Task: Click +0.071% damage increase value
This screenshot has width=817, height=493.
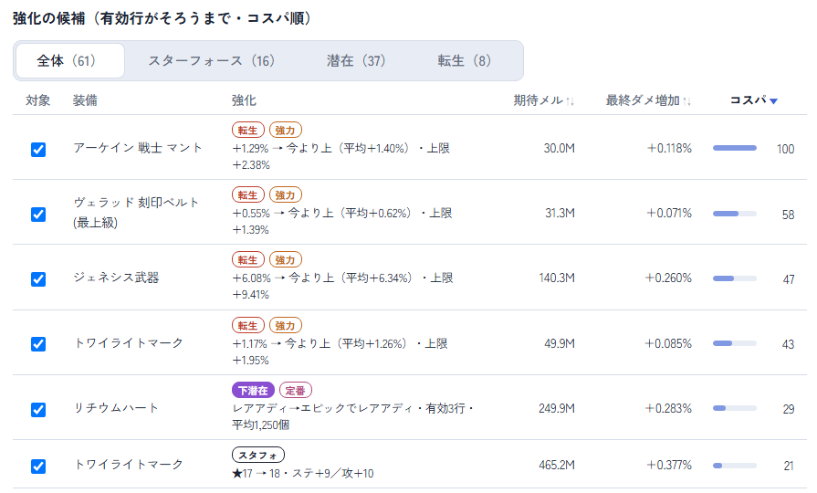Action: tap(669, 213)
